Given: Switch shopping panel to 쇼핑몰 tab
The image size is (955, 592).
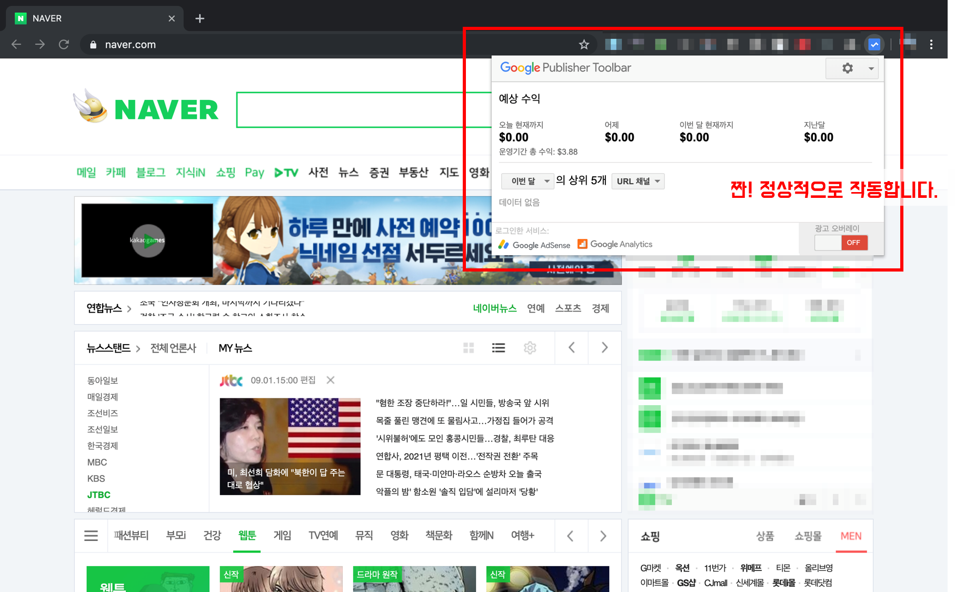Looking at the screenshot, I should tap(808, 536).
